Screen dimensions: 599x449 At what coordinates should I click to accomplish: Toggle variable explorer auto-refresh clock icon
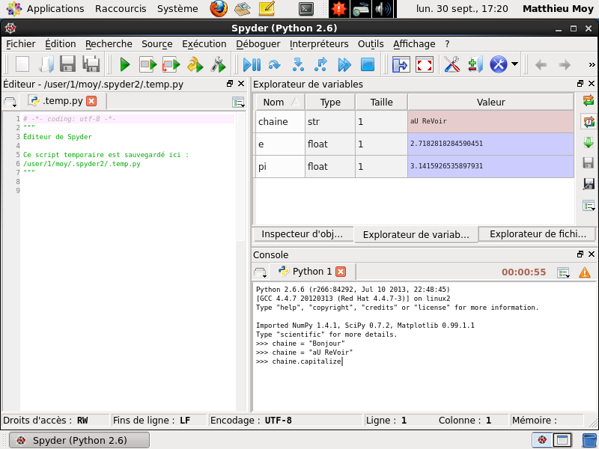589,122
